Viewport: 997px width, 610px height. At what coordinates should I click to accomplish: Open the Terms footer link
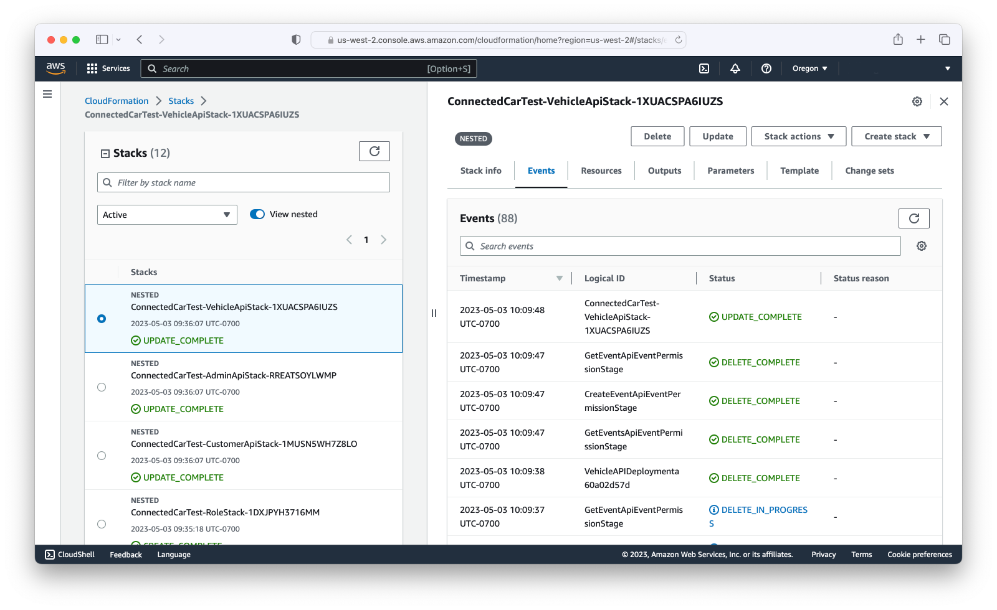coord(862,555)
